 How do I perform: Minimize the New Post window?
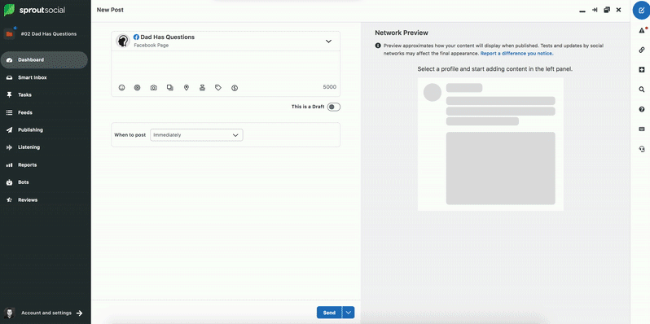tap(582, 11)
